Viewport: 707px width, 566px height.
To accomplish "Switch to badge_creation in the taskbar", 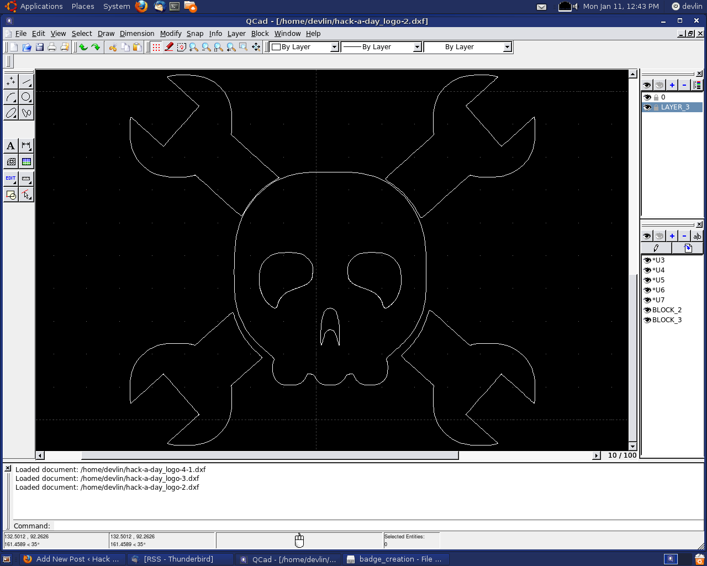I will pyautogui.click(x=395, y=559).
